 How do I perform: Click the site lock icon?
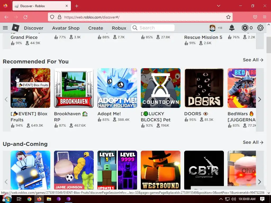point(60,17)
